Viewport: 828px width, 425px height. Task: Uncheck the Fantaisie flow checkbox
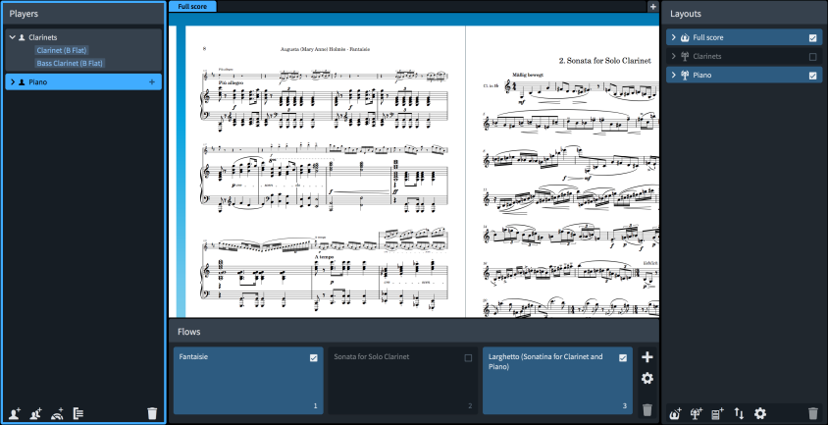click(314, 358)
